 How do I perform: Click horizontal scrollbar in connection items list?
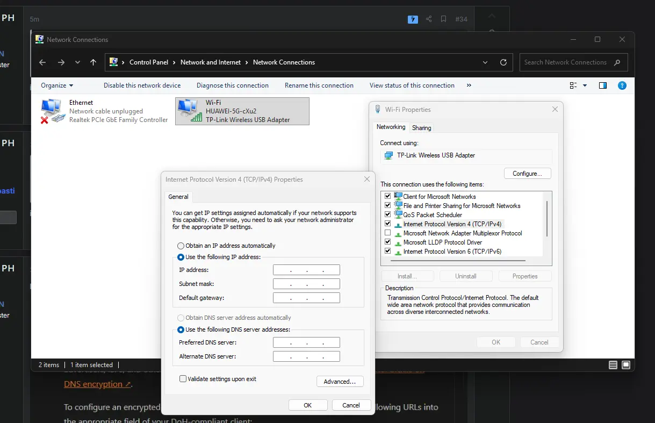(458, 261)
